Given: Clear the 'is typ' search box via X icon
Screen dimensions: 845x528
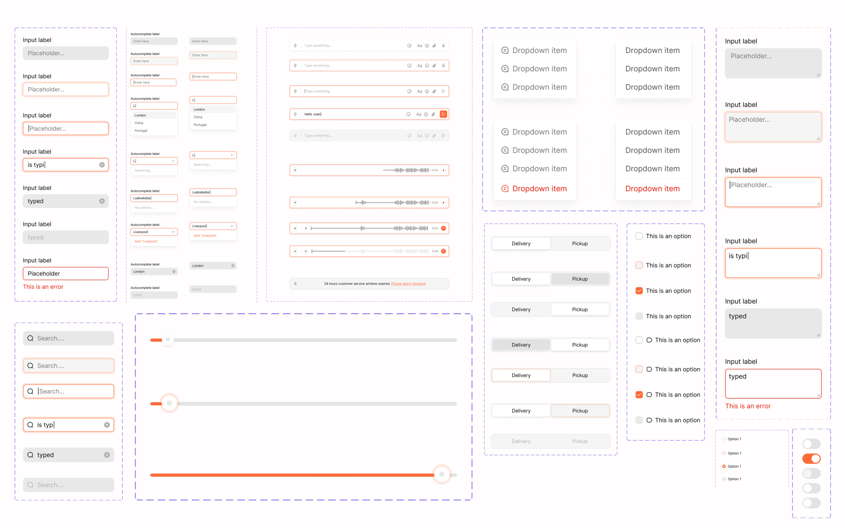Looking at the screenshot, I should click(x=107, y=425).
